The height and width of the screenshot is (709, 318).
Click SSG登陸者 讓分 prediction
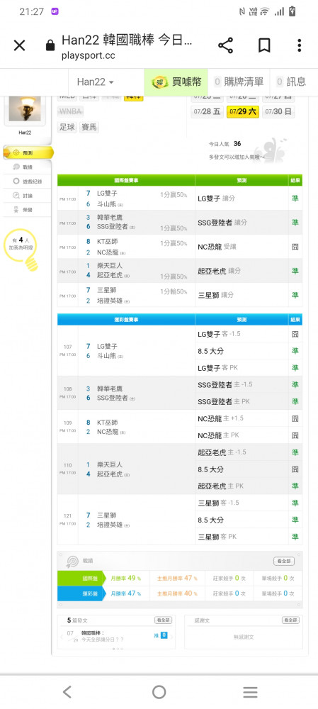pos(222,223)
